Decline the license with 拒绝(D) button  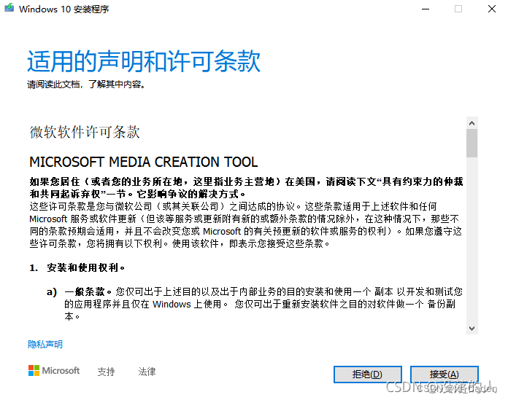(x=368, y=374)
